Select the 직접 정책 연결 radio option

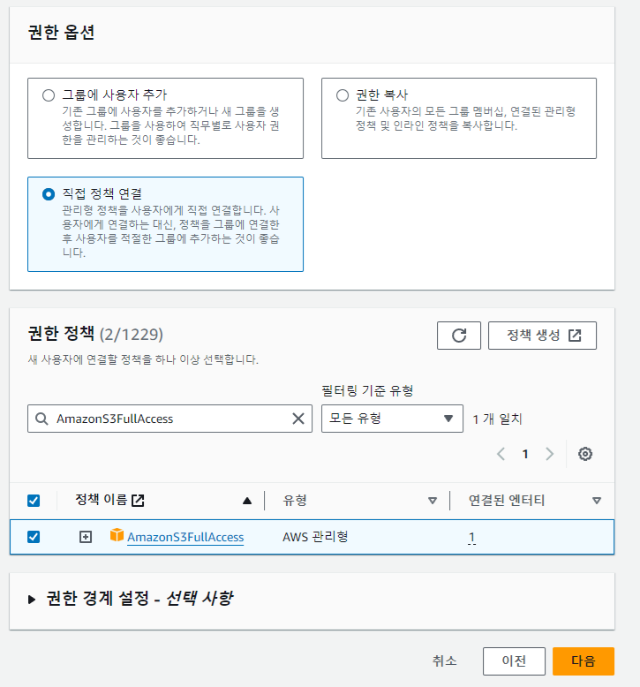click(49, 194)
